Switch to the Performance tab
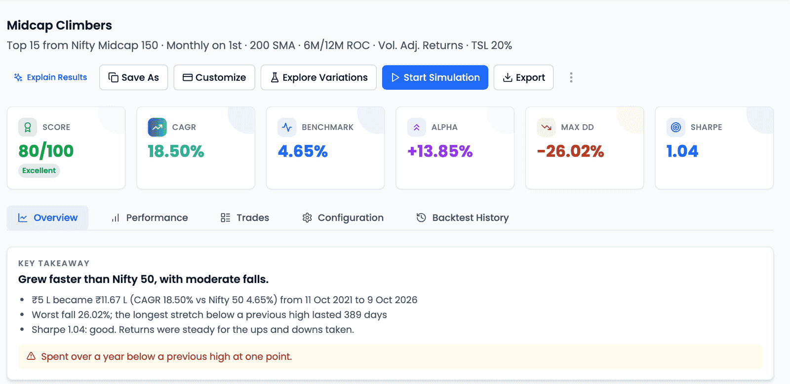790x384 pixels. 150,218
